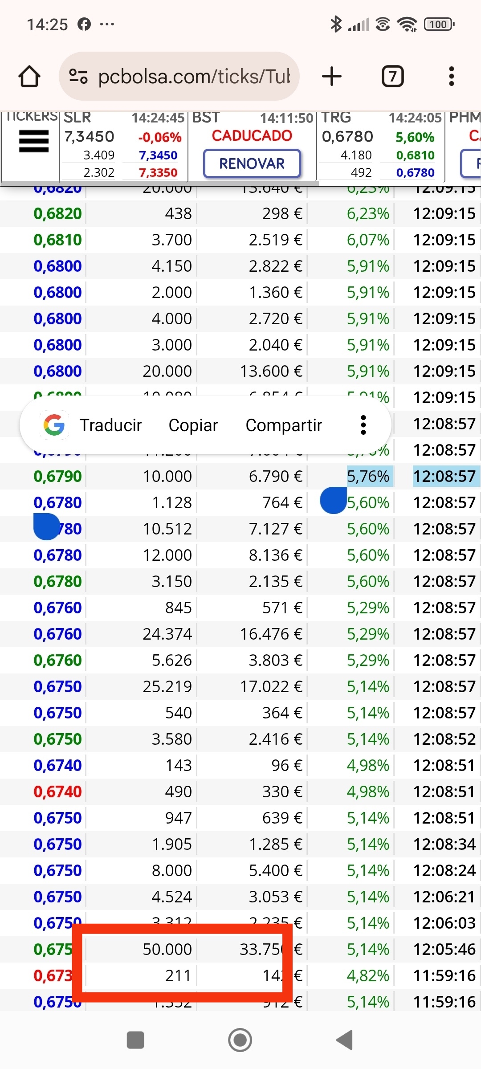Tap the battery indicator showing 100
The width and height of the screenshot is (481, 1069).
pyautogui.click(x=439, y=24)
